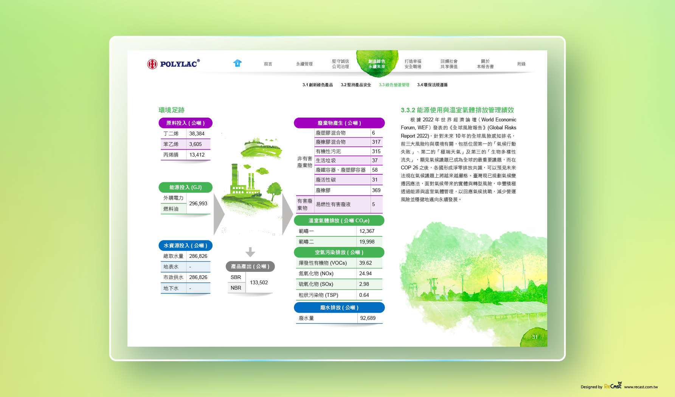Click the 廢鐵容器、廢塑膠容器 row
The width and height of the screenshot is (675, 397).
click(348, 170)
